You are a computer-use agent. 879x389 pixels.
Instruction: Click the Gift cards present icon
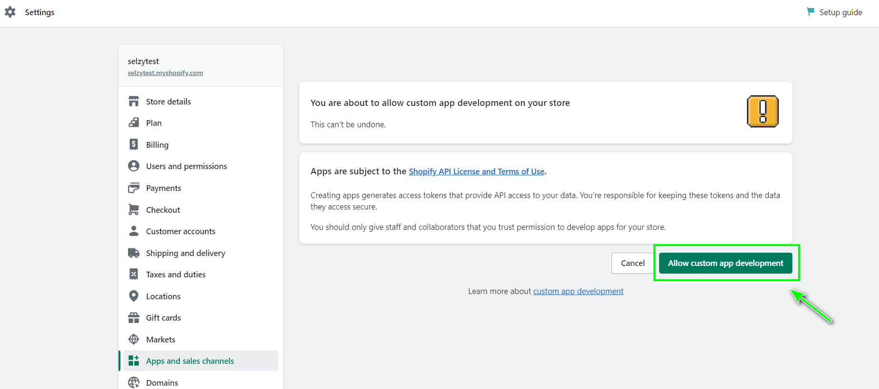point(134,317)
